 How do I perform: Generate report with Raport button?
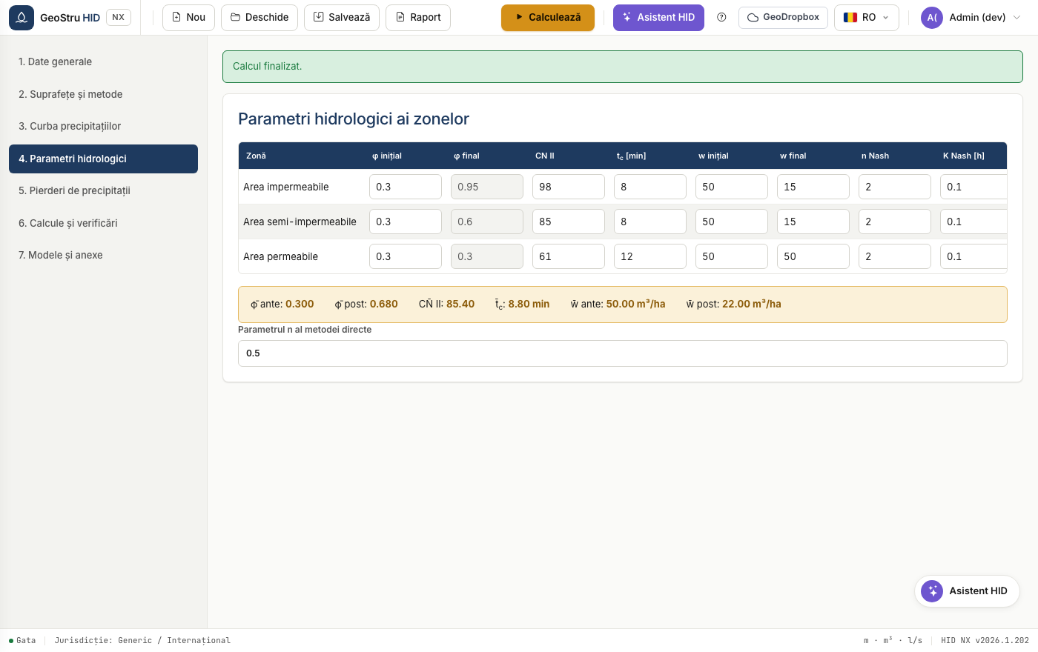(418, 17)
